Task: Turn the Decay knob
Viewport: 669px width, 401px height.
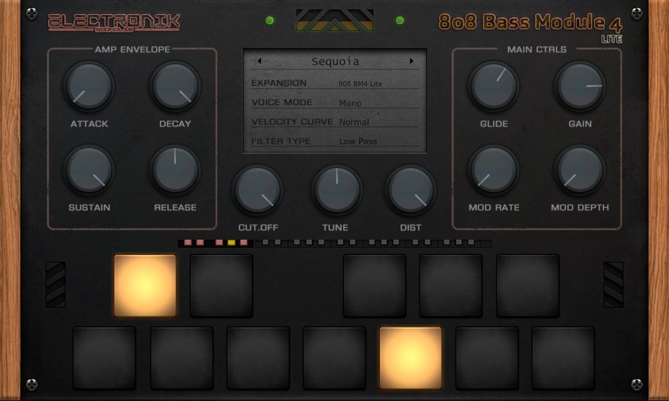Action: 175,86
